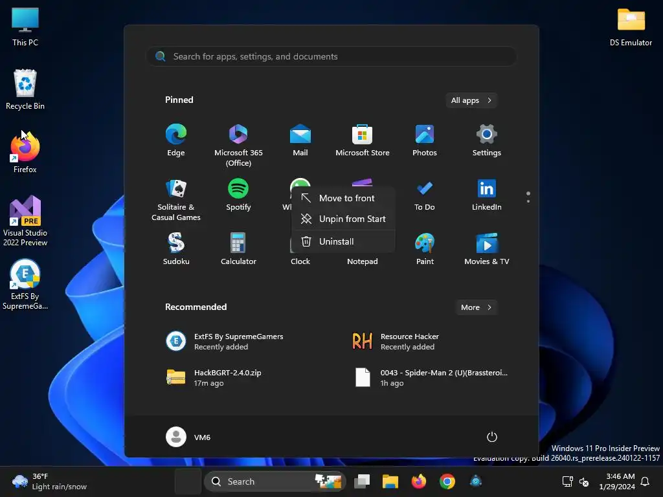Click the muted volume tray icon
This screenshot has height=497, width=663.
(x=584, y=481)
